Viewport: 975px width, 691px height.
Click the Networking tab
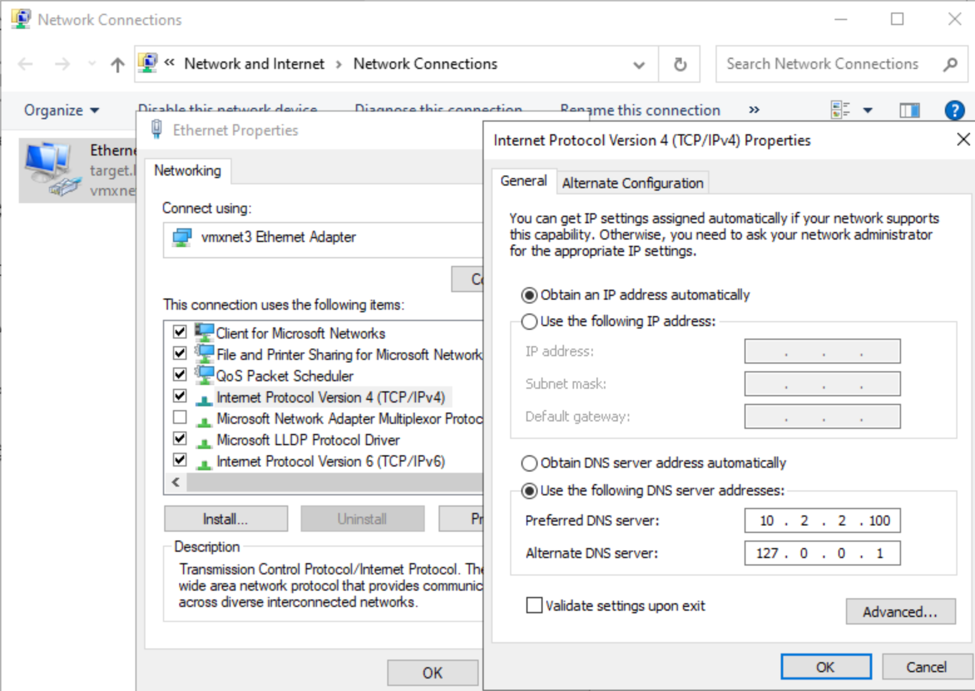[187, 171]
